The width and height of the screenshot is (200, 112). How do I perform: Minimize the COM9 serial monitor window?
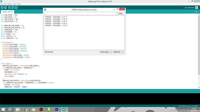click(x=114, y=9)
